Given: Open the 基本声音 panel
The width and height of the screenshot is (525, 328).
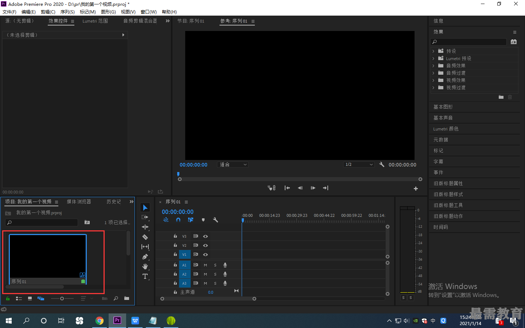Looking at the screenshot, I should coord(443,118).
